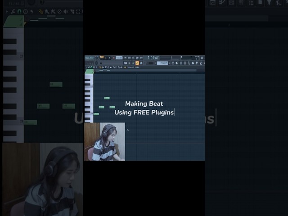Screen dimensions: 288x216
Task: Click the topmost green note in center piano roll
Action: coord(107,98)
